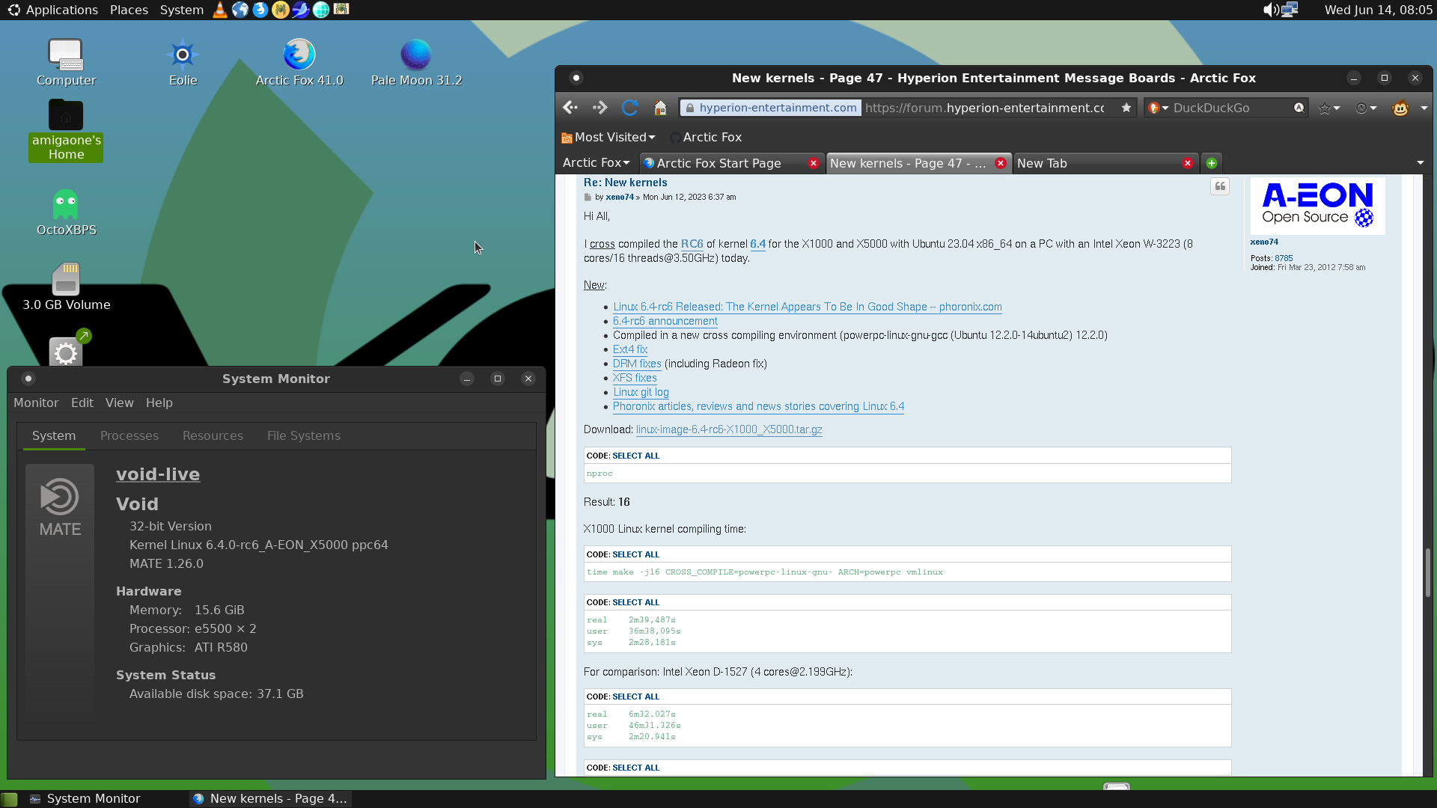Open the Monitor menu in System Monitor
This screenshot has width=1437, height=808.
coord(36,403)
